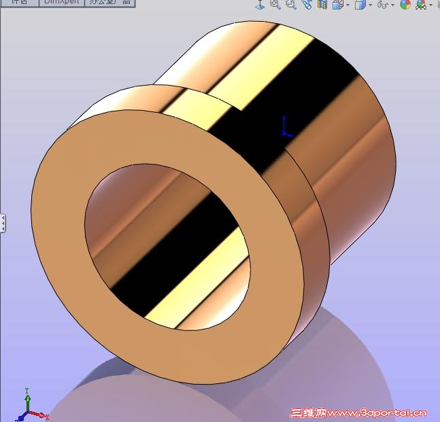
Task: Open the View Orientation cube icon
Action: [x=338, y=5]
